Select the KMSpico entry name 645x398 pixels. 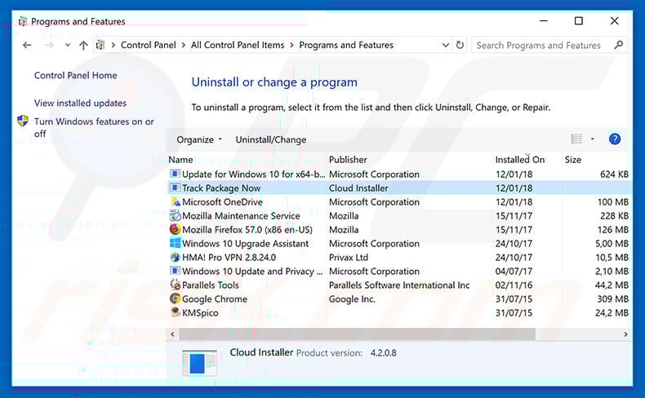[200, 313]
